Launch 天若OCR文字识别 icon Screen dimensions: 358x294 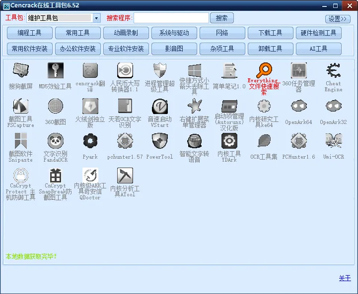(x=125, y=106)
